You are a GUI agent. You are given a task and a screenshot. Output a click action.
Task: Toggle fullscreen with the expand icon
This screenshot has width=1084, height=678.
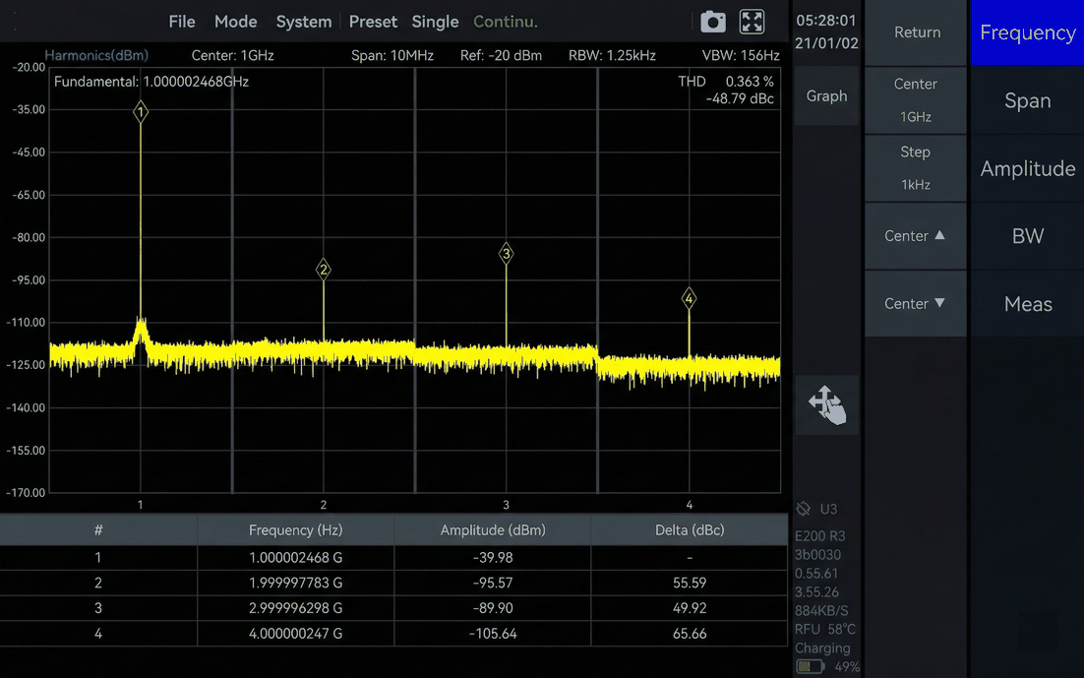(752, 22)
